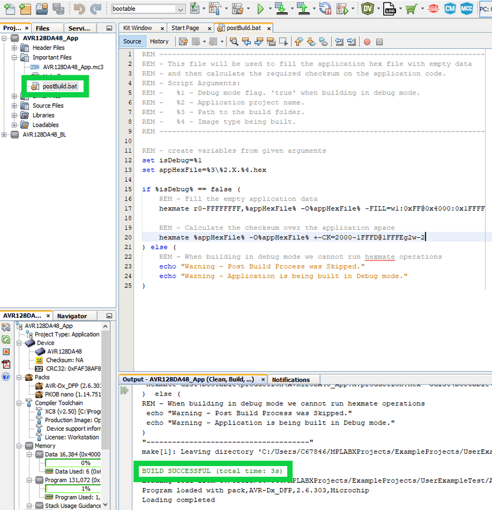Click the red Start Macro Recording circle

(x=367, y=42)
